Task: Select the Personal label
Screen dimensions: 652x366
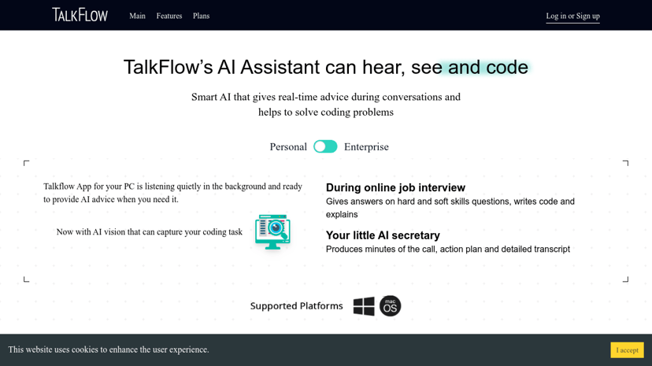Action: click(x=288, y=146)
